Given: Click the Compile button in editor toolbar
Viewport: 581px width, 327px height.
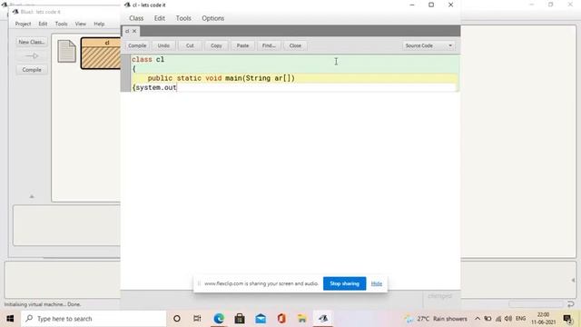Looking at the screenshot, I should point(137,45).
